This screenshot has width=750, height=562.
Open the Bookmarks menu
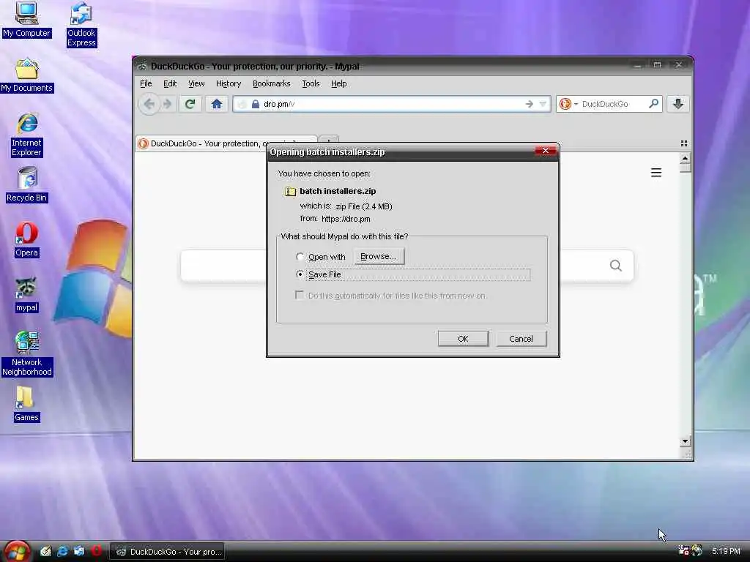(x=271, y=83)
